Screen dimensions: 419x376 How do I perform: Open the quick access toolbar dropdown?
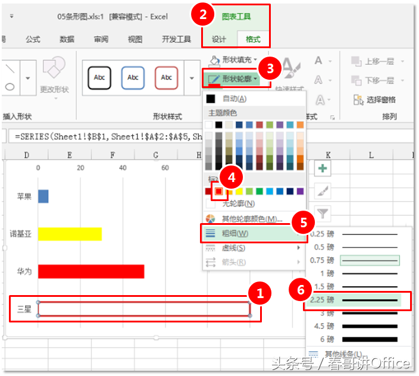(x=11, y=16)
